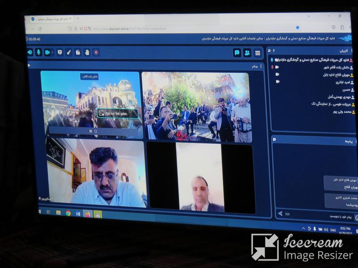The width and height of the screenshot is (358, 268).
Task: Toggle the chat panel icon
Action: pyautogui.click(x=237, y=53)
